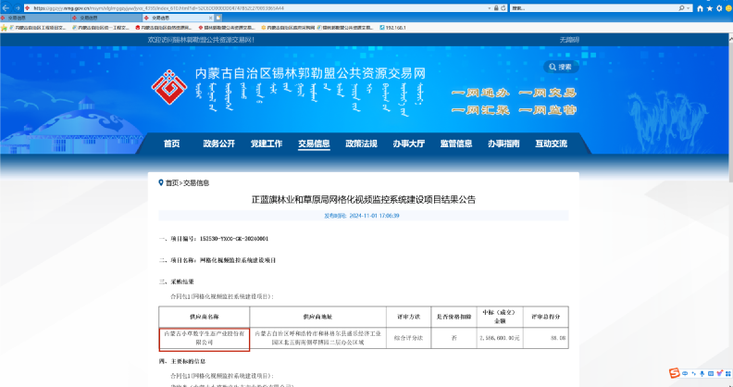Open Favorites with the star icon

710,8
